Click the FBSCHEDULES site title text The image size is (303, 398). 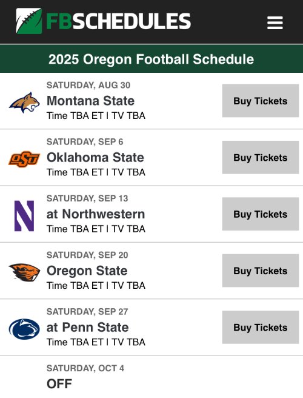click(118, 21)
